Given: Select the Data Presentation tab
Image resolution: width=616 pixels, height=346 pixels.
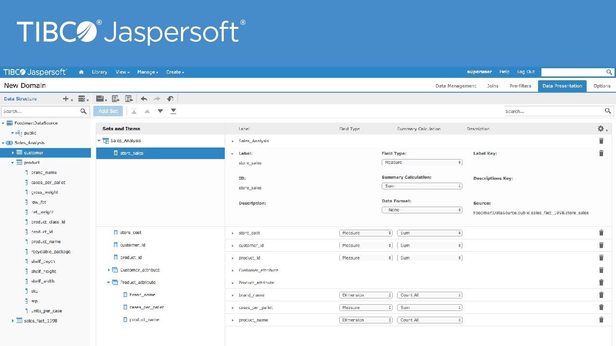Looking at the screenshot, I should tap(562, 86).
